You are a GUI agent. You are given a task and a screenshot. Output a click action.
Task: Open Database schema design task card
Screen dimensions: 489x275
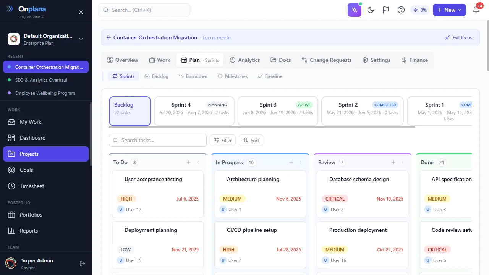pyautogui.click(x=363, y=194)
